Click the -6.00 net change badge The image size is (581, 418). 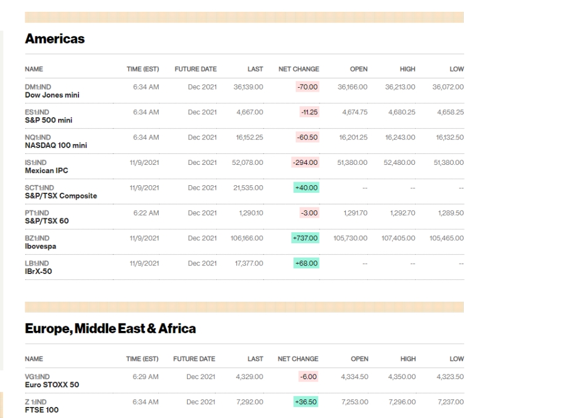(x=309, y=377)
